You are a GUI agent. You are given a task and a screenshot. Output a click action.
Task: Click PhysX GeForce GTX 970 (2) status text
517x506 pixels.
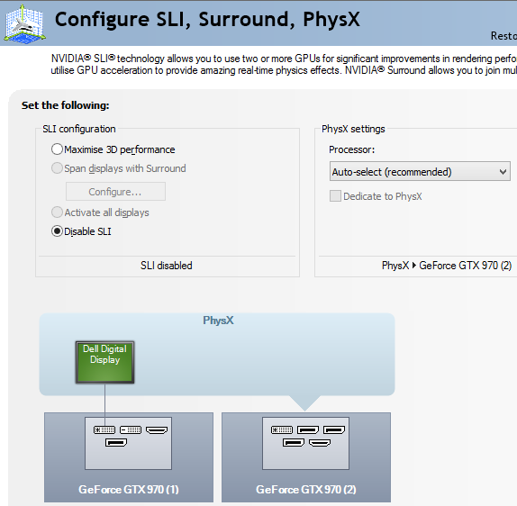(x=447, y=266)
